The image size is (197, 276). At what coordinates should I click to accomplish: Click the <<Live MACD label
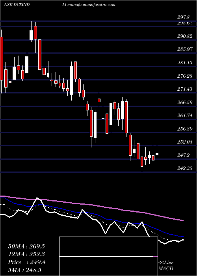166,266
